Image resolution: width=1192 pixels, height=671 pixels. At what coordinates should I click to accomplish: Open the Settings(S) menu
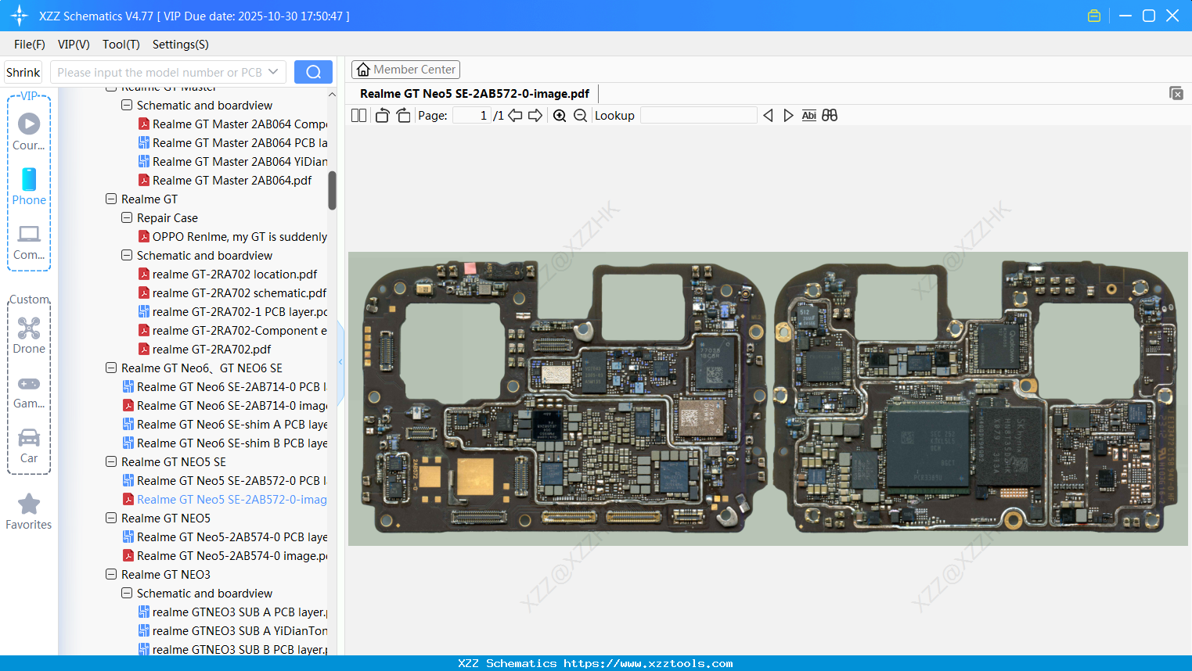[180, 45]
